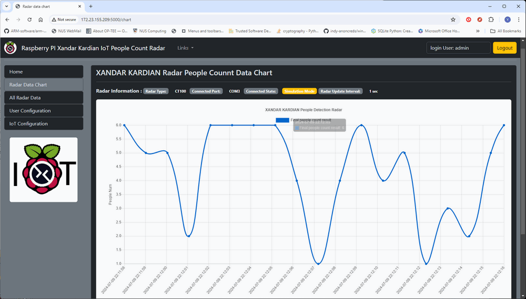The image size is (526, 299).
Task: Bookmark this page with star icon
Action: tap(453, 20)
